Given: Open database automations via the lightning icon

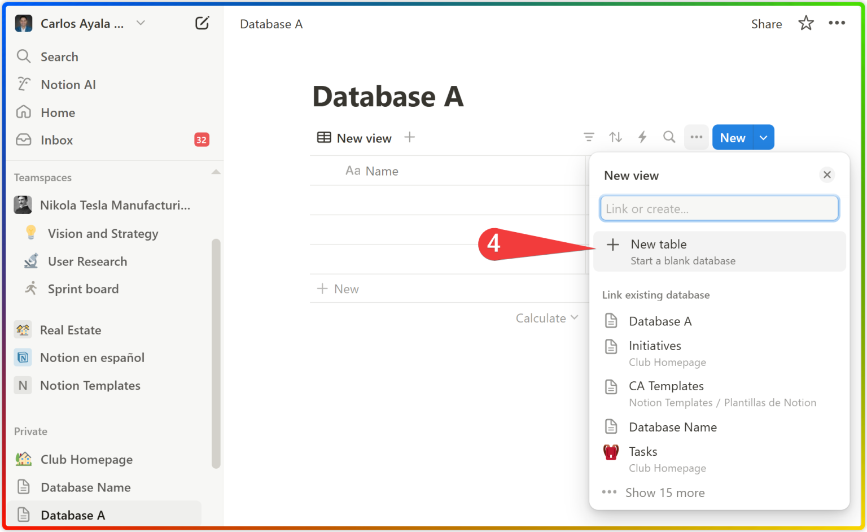Looking at the screenshot, I should tap(642, 137).
